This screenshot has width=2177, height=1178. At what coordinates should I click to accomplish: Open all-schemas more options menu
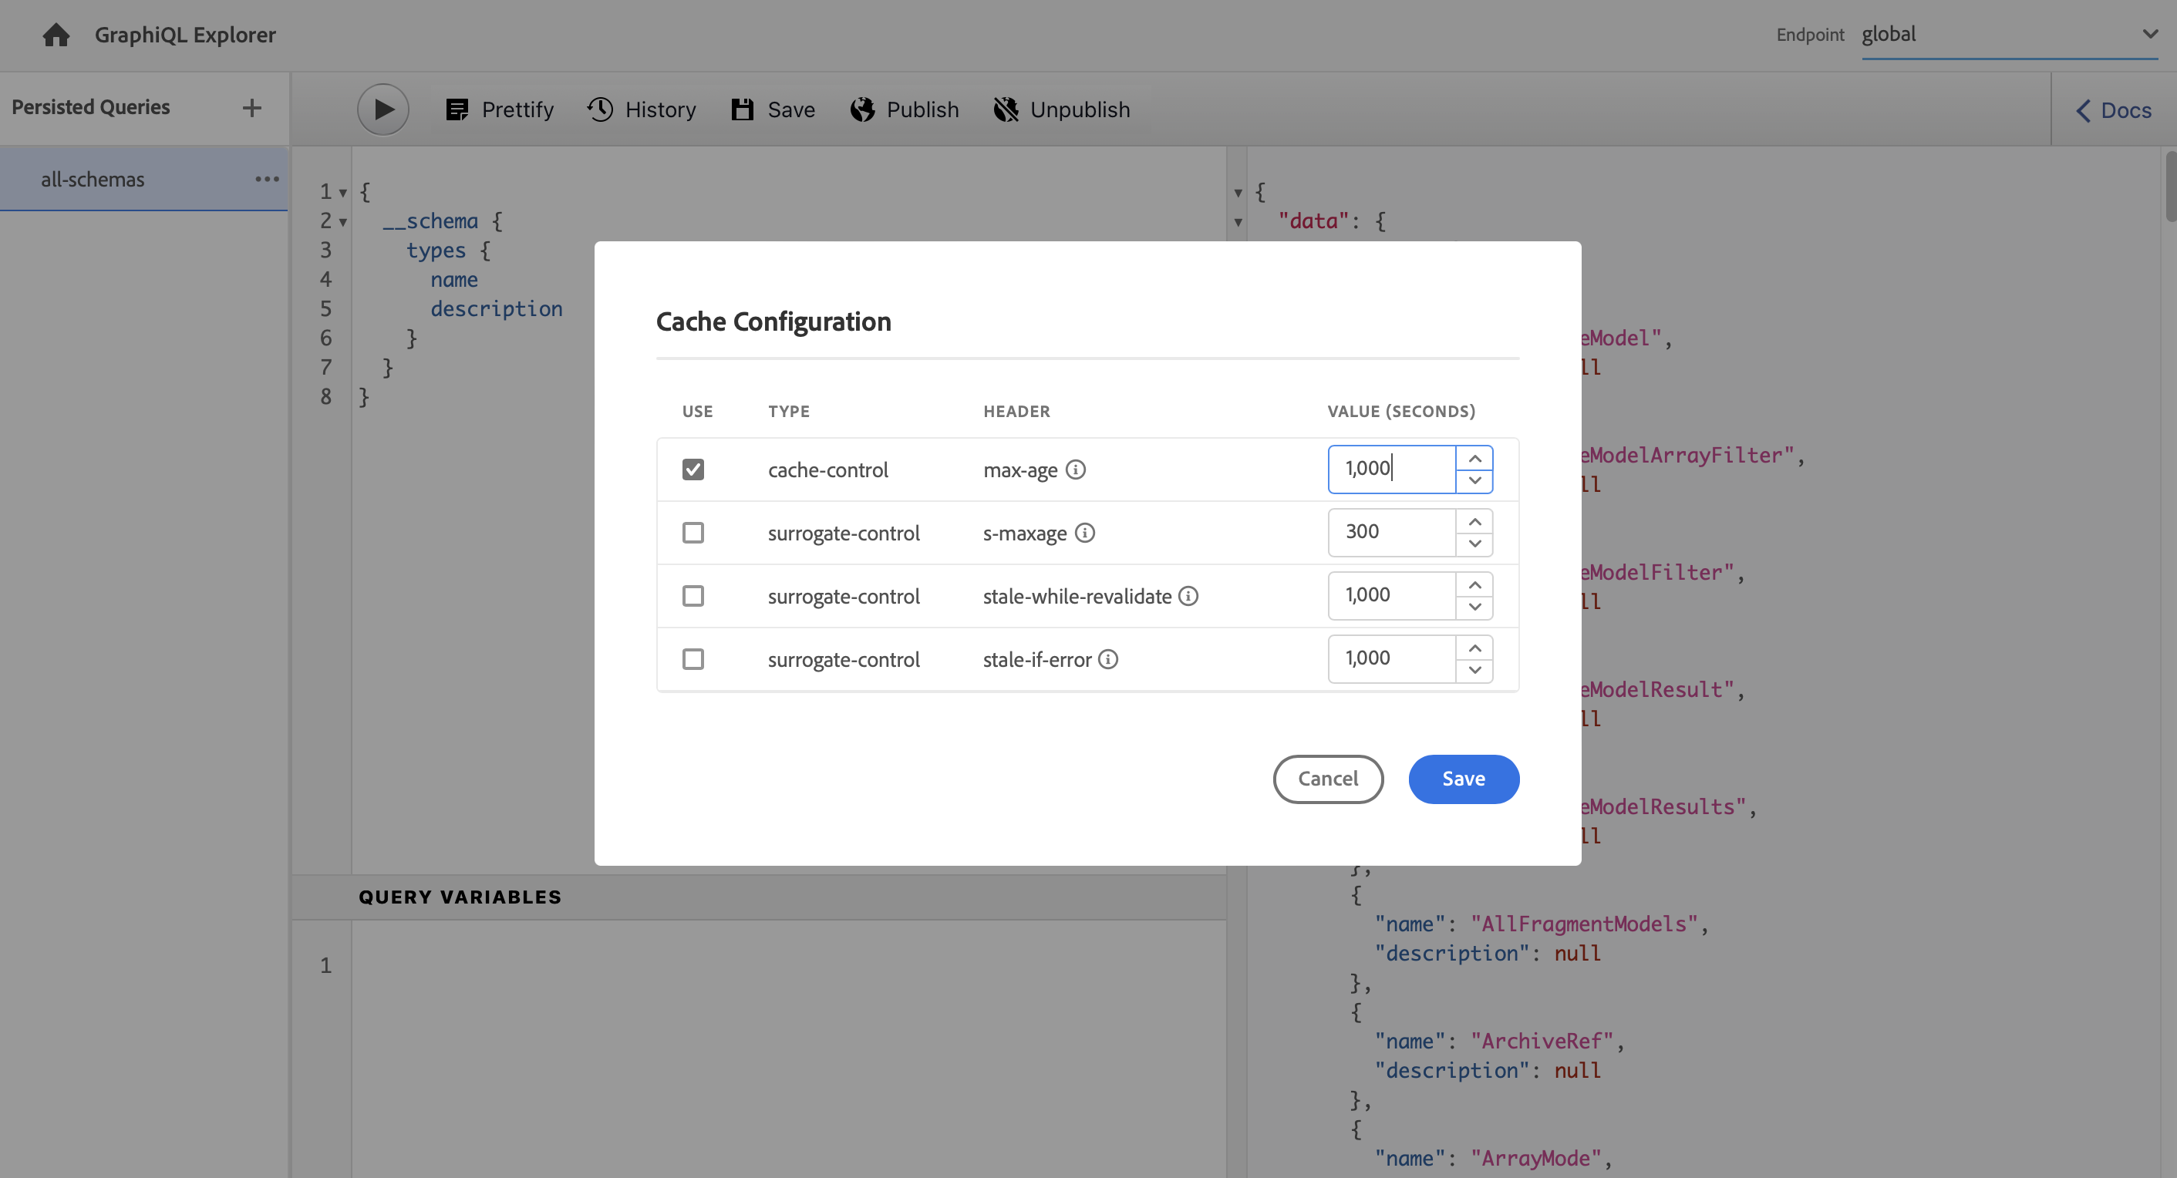[x=267, y=179]
